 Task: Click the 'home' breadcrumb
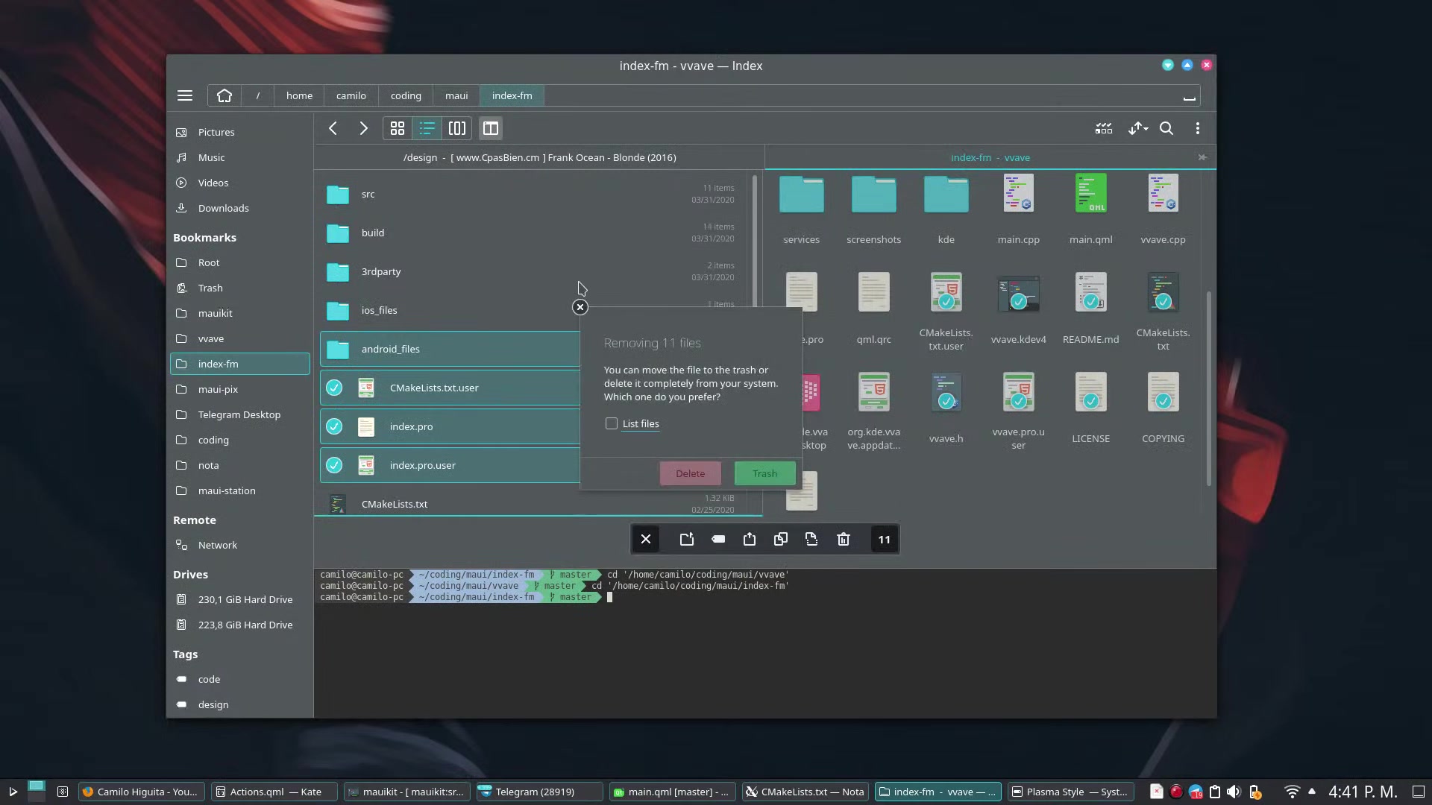coord(299,95)
